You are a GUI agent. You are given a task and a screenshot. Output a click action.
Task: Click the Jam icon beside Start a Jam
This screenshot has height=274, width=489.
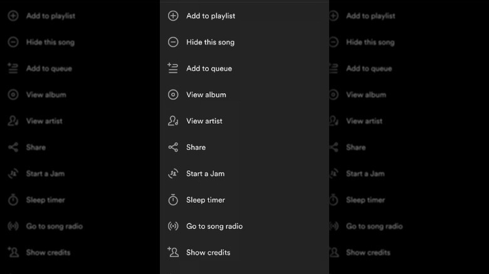[173, 173]
